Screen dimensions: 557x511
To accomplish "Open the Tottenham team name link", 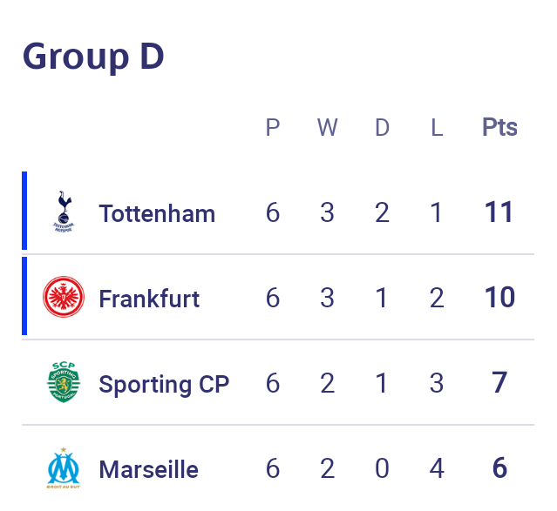I will pyautogui.click(x=157, y=213).
